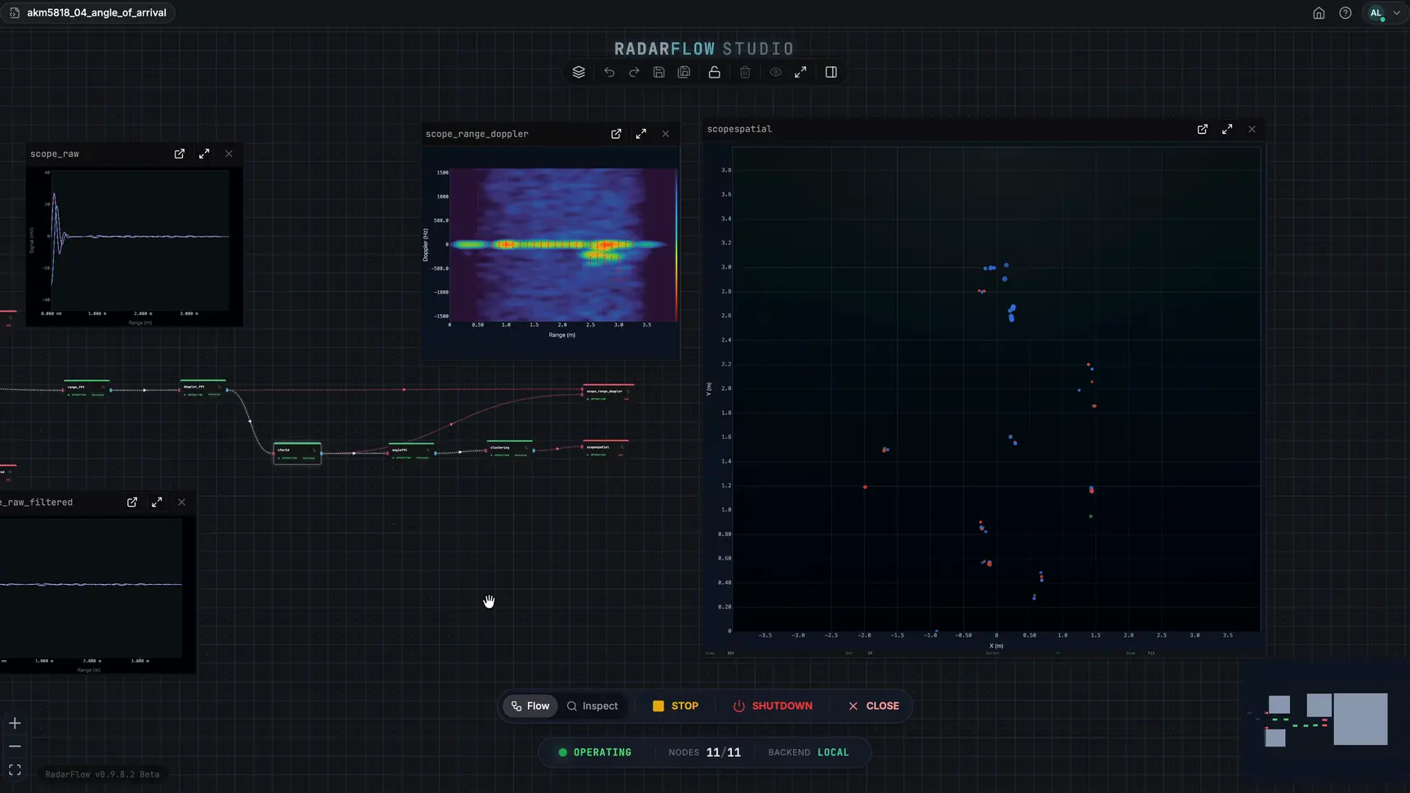Click the scope_raw signal plot
1410x793 pixels.
click(x=141, y=241)
